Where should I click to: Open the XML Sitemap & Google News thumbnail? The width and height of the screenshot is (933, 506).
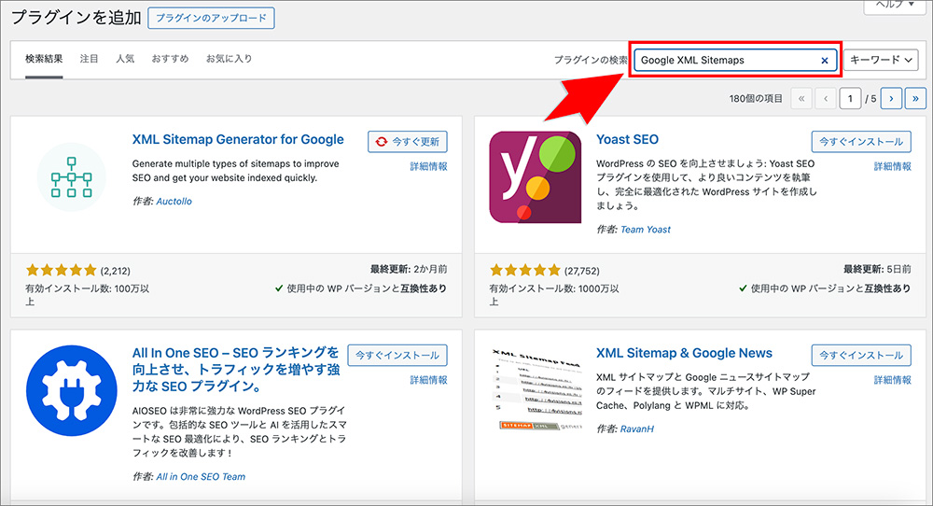[x=535, y=390]
